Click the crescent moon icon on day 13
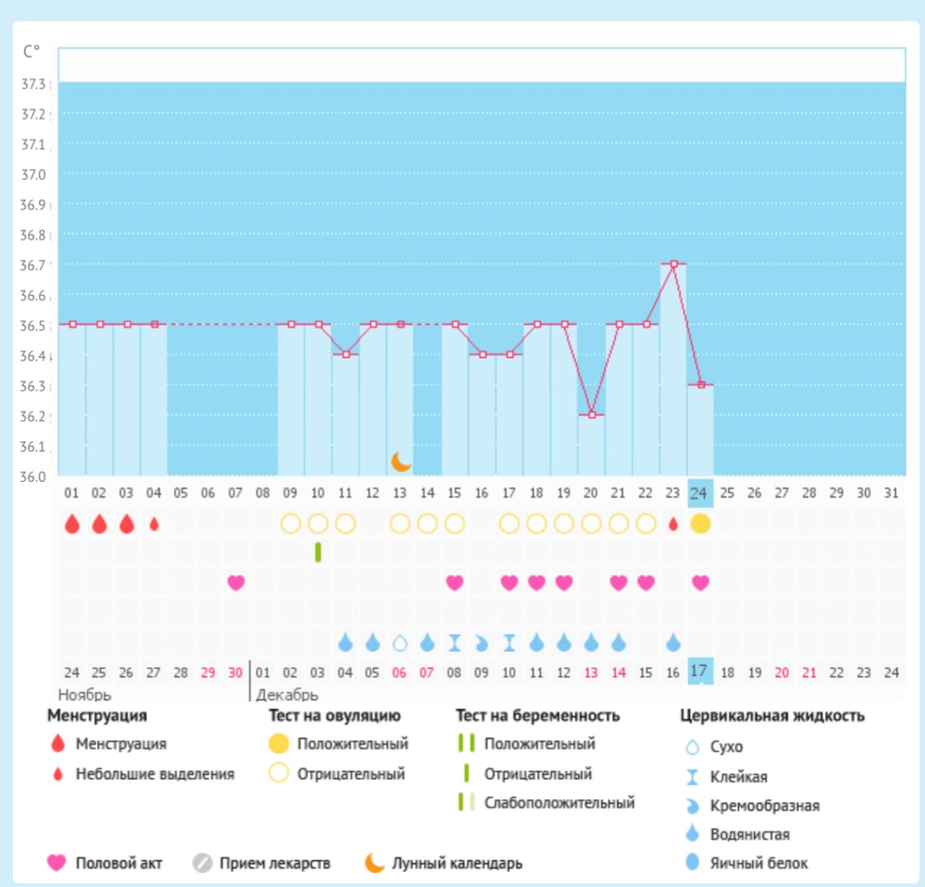 point(401,462)
